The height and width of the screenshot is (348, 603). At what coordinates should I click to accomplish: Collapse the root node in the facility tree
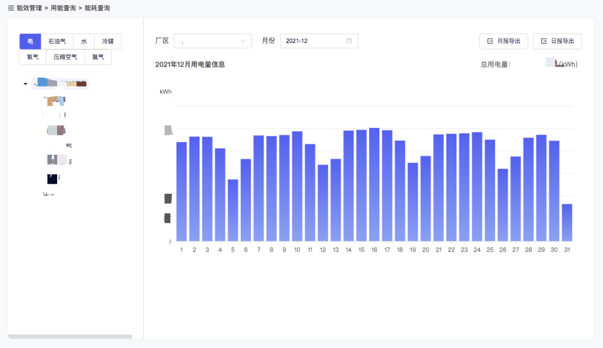point(25,83)
